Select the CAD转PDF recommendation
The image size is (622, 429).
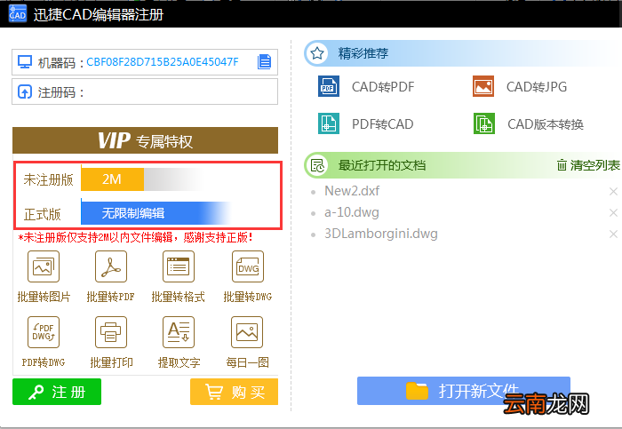click(x=366, y=86)
